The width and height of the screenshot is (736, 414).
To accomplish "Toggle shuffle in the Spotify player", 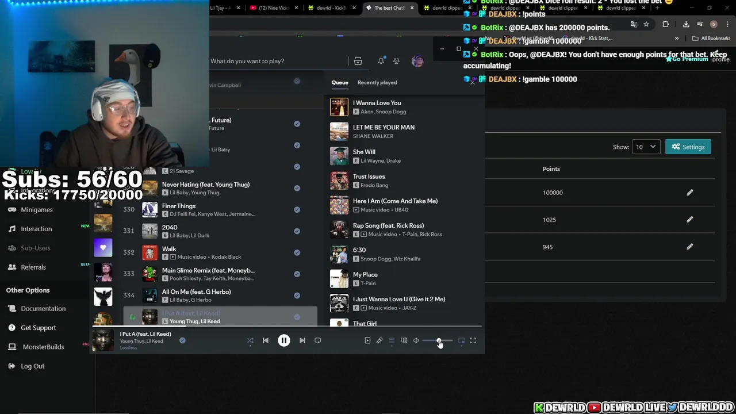I will [x=250, y=340].
